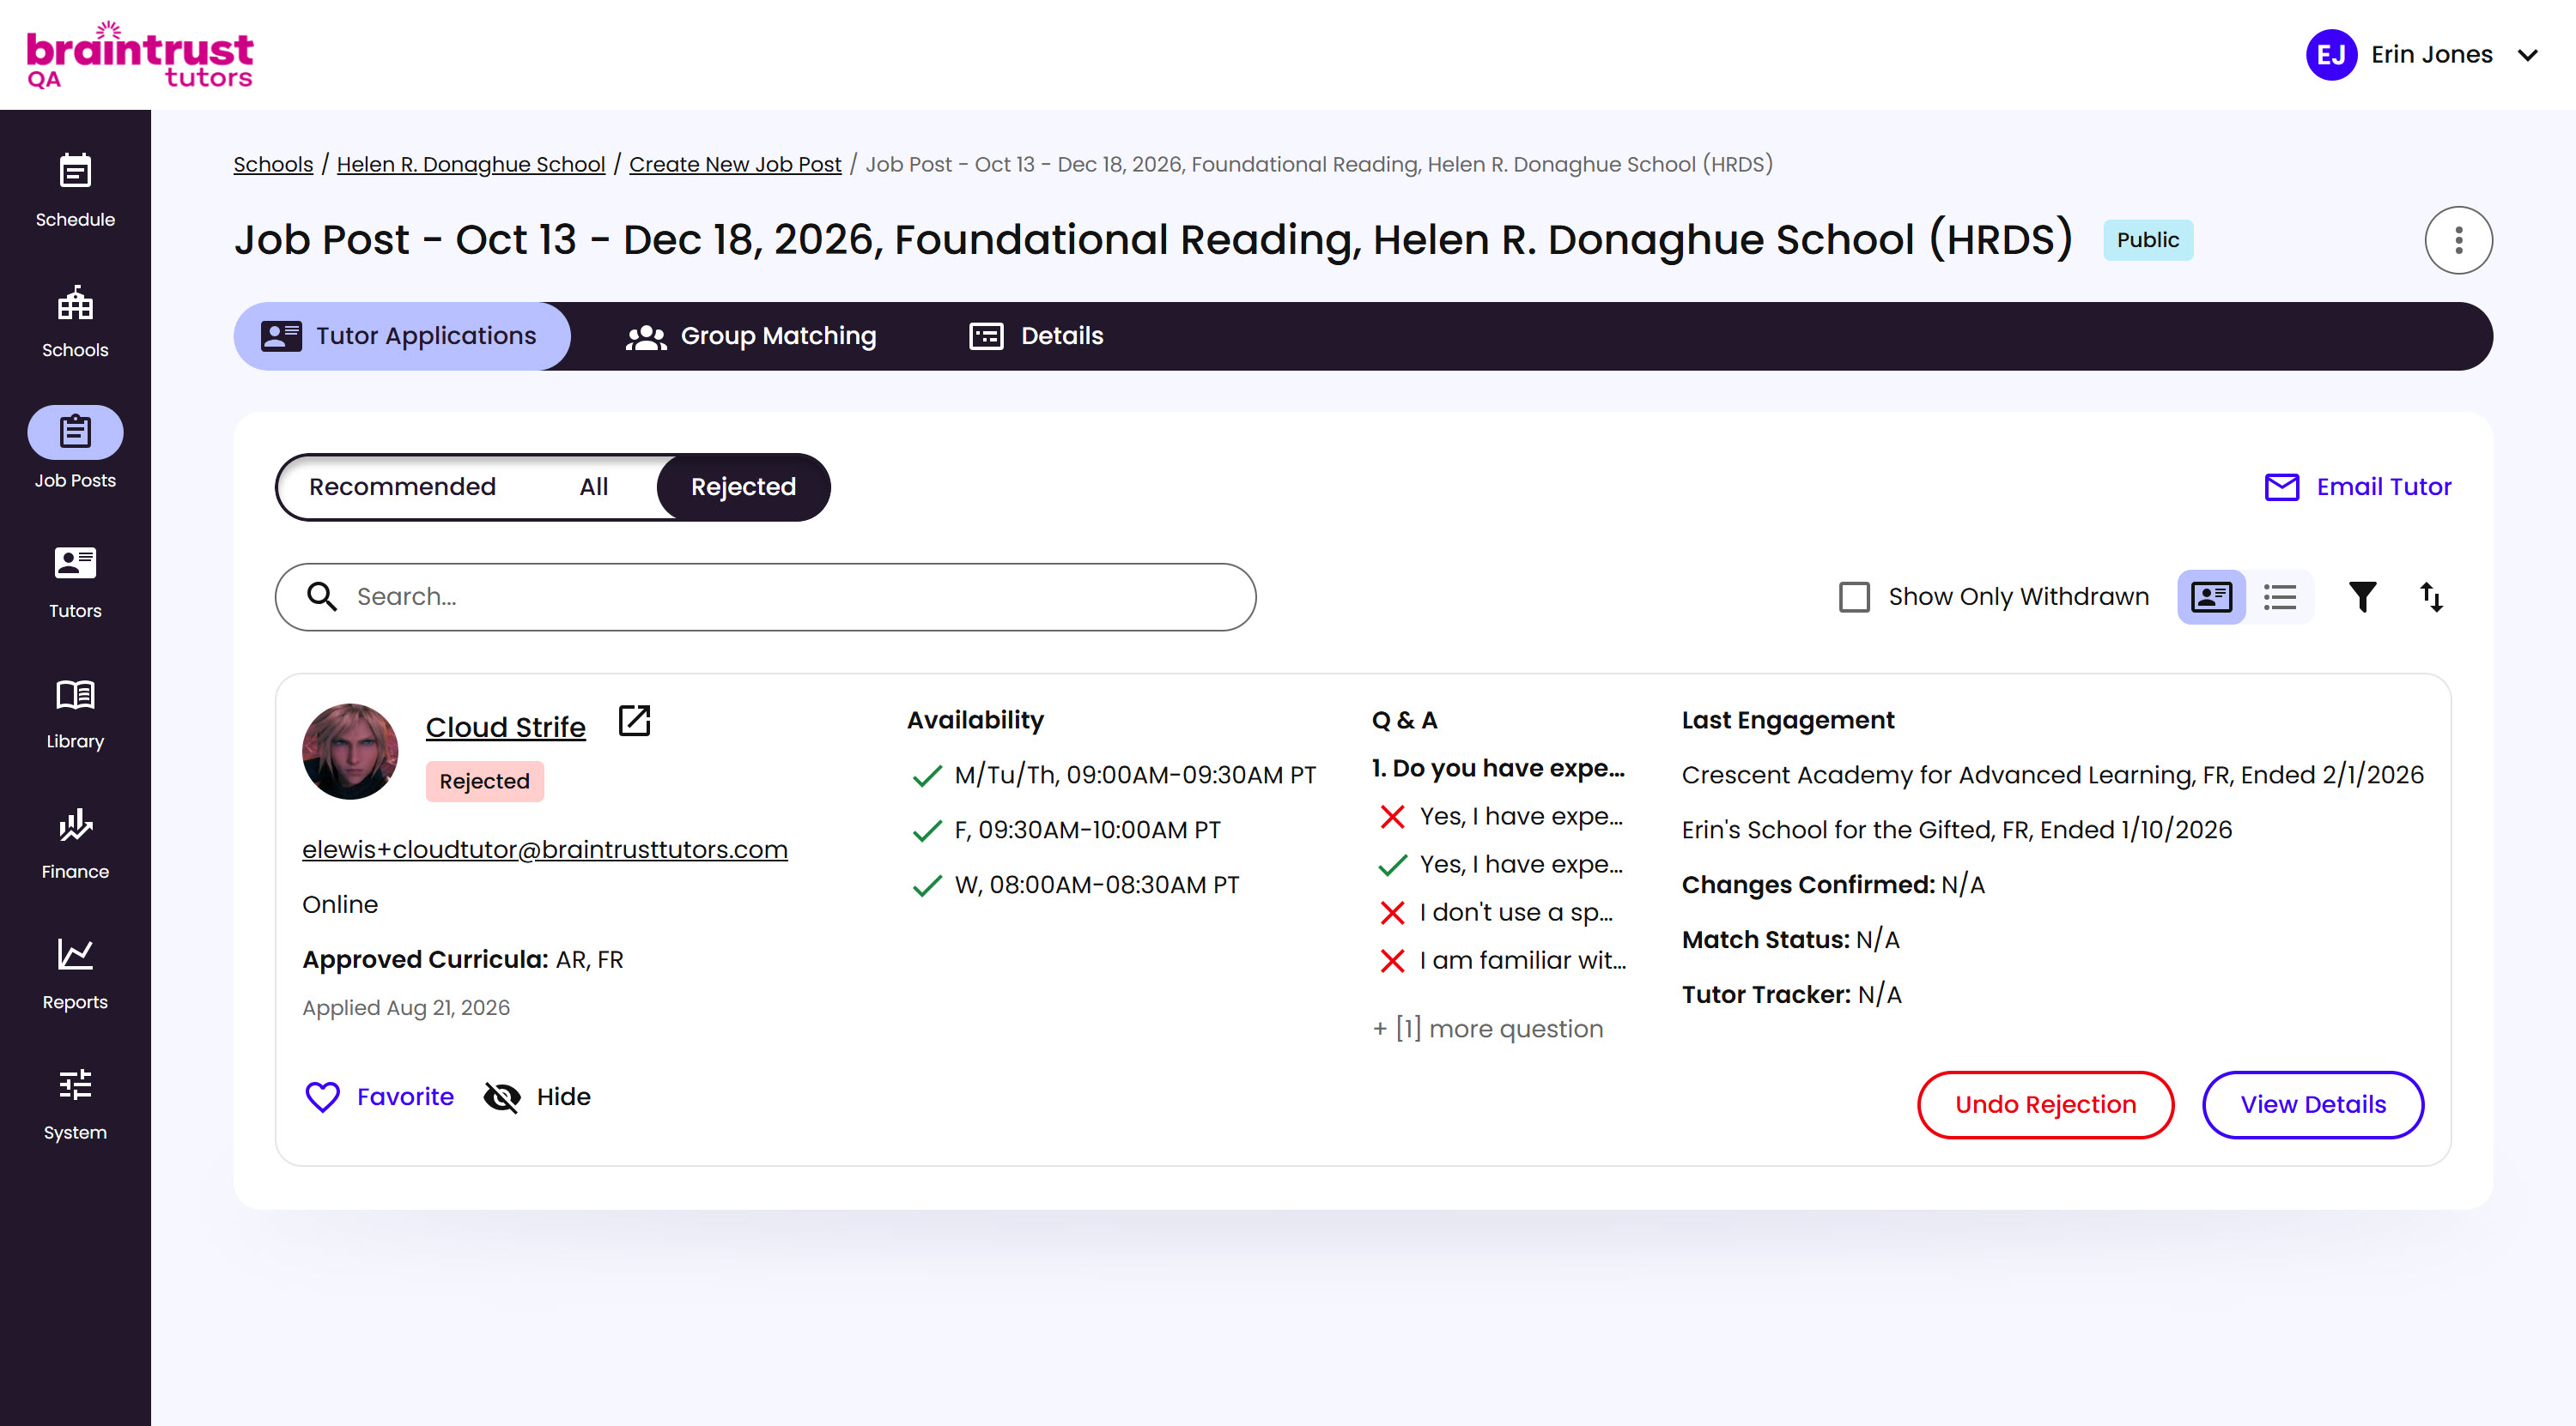Hide Cloud Strife with the eye-slash toggle
Image resolution: width=2576 pixels, height=1426 pixels.
(x=502, y=1097)
